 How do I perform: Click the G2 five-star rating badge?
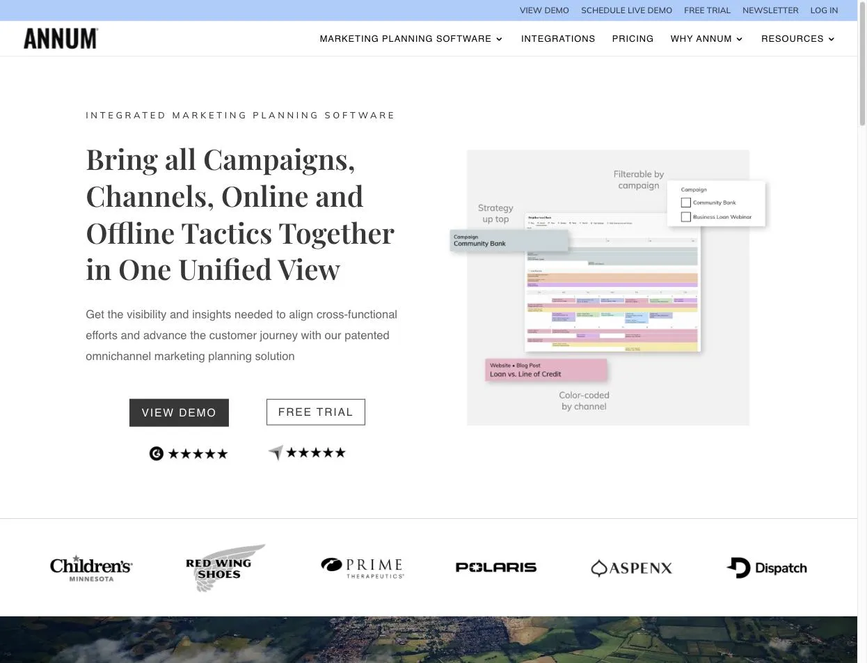click(x=189, y=454)
